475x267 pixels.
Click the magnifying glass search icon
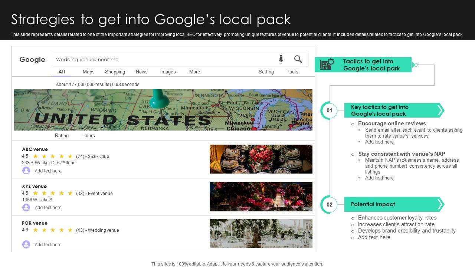coord(298,59)
